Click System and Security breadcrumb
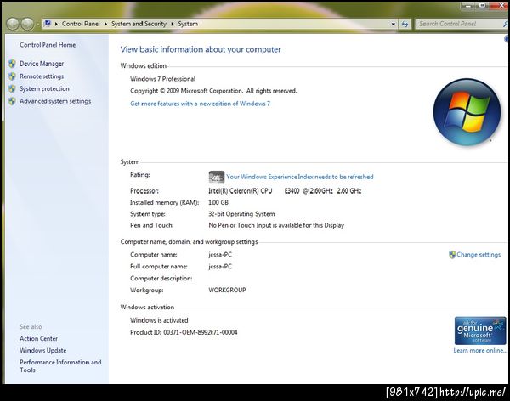510x401 pixels. (x=139, y=24)
